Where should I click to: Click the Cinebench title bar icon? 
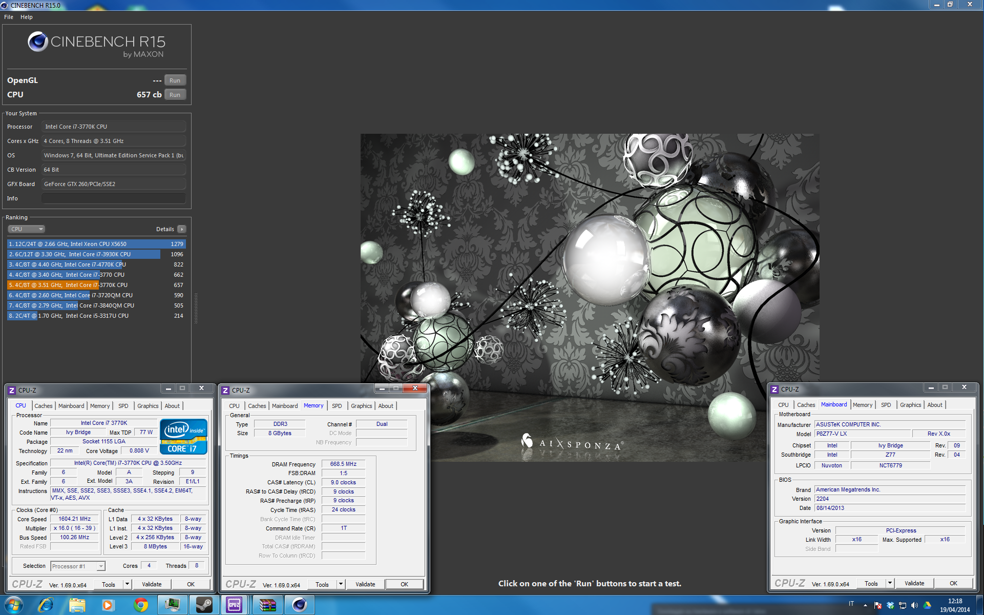click(5, 5)
